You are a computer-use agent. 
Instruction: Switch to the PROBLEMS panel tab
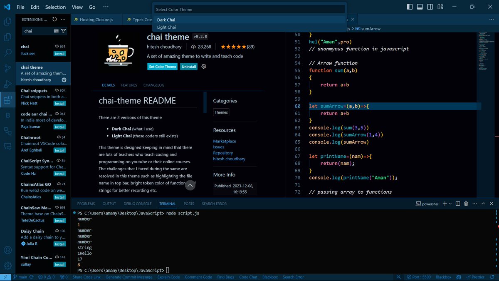pos(86,204)
